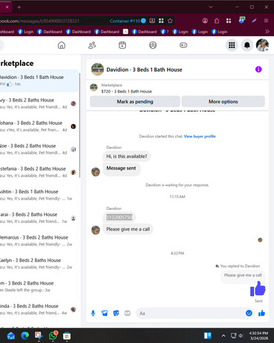Image resolution: width=274 pixels, height=343 pixels.
Task: Show hidden system tray icons
Action: coord(223,335)
